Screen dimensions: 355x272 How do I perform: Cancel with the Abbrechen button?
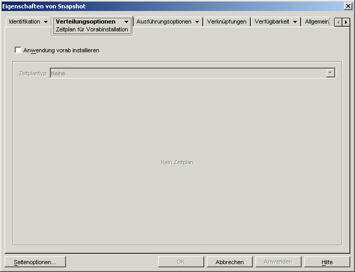click(229, 262)
